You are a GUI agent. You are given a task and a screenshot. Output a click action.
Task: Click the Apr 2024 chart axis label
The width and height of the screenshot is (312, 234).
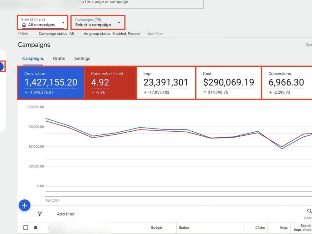click(52, 200)
